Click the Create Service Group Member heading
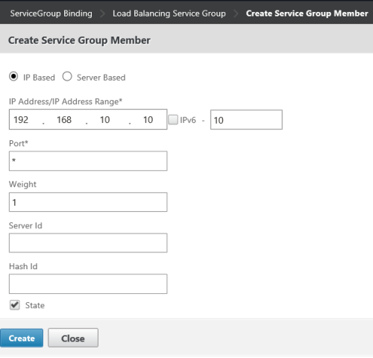Screen dimensions: 373x358 [79, 40]
